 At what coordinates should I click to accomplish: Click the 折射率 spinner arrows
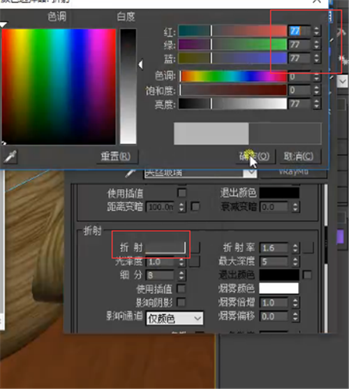295,248
